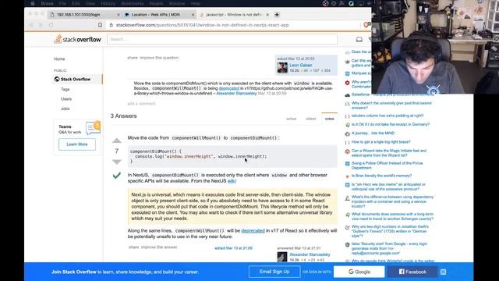The height and width of the screenshot is (281, 499).
Task: Sign in with Google button
Action: tap(359, 272)
